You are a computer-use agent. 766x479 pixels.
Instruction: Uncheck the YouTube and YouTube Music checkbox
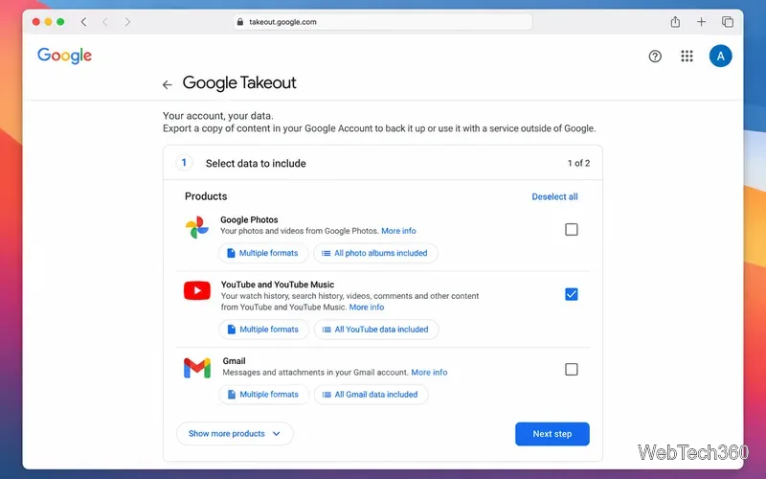[x=571, y=294]
